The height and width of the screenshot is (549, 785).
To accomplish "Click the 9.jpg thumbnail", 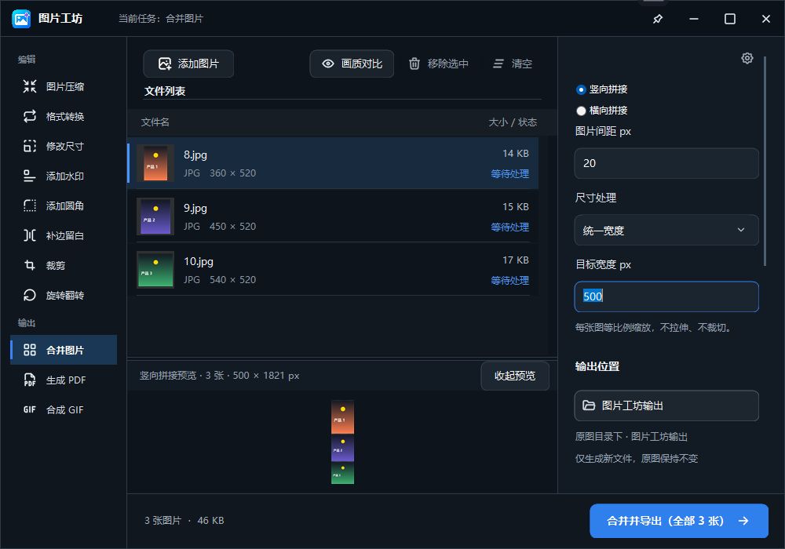I will click(x=155, y=216).
